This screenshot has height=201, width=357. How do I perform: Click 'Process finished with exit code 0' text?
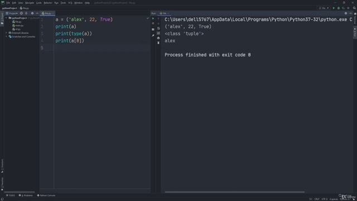(208, 55)
